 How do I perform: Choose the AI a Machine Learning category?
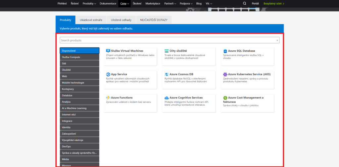[x=79, y=108]
